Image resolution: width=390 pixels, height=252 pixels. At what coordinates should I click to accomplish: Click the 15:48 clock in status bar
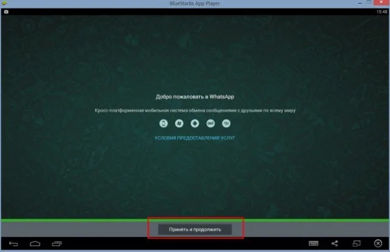pos(381,12)
